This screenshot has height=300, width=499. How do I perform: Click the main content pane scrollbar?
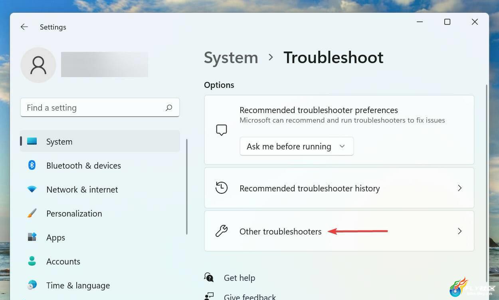(486, 183)
